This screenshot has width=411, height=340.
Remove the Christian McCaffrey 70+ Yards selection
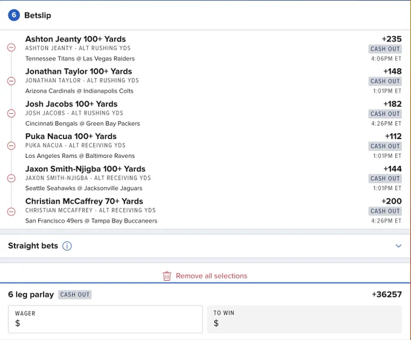pyautogui.click(x=11, y=212)
